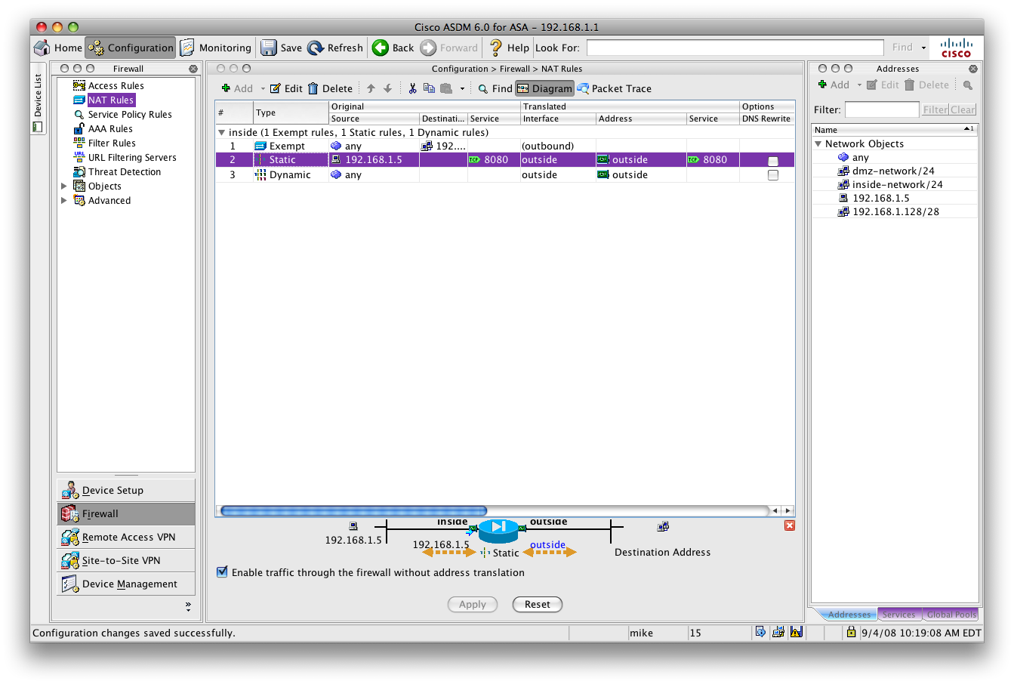The width and height of the screenshot is (1014, 684).
Task: Select NAT Rules in Firewall tree
Action: click(104, 100)
